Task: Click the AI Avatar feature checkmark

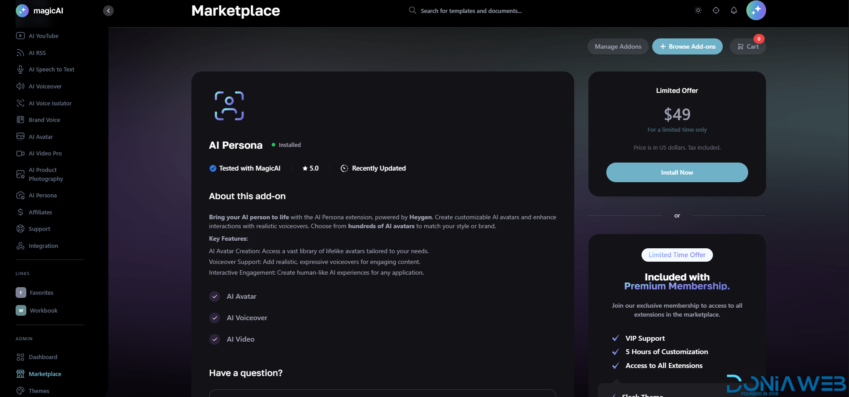Action: pyautogui.click(x=215, y=297)
